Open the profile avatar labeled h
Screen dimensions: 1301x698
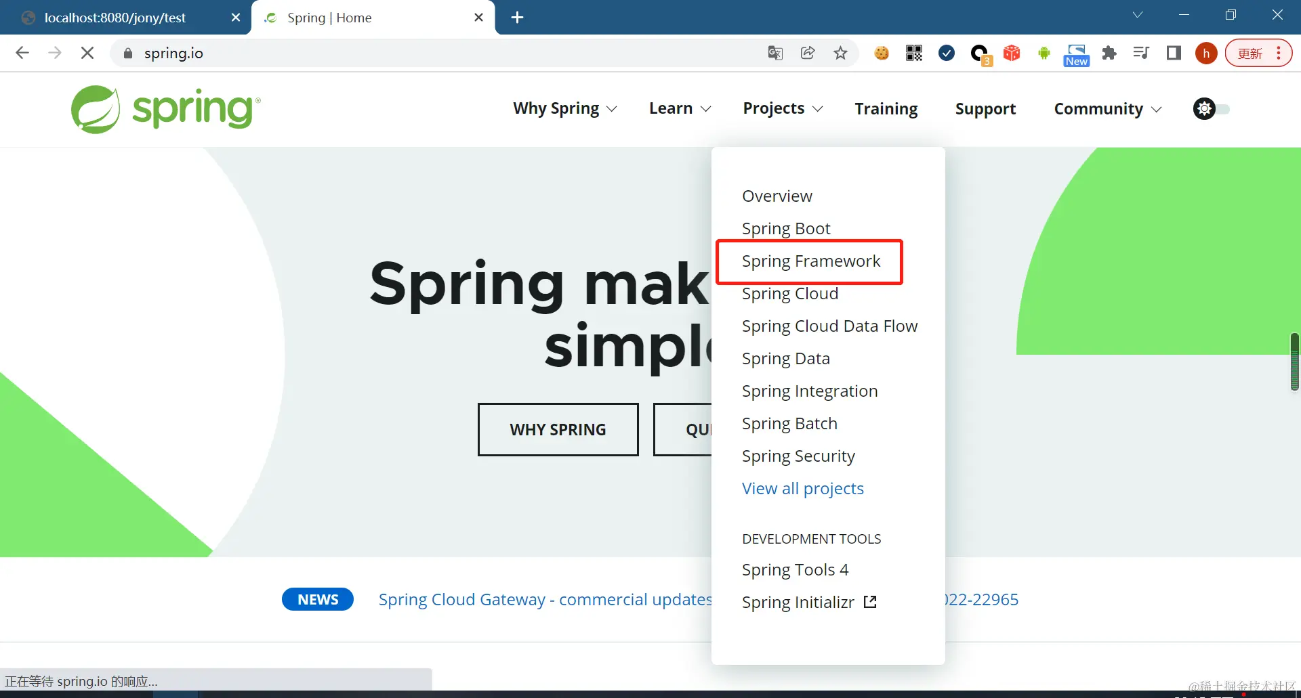(x=1206, y=53)
